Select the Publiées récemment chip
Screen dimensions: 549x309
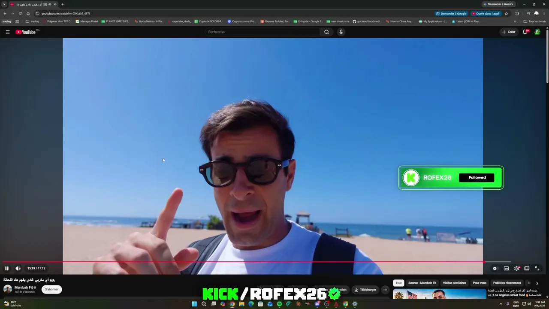click(507, 283)
